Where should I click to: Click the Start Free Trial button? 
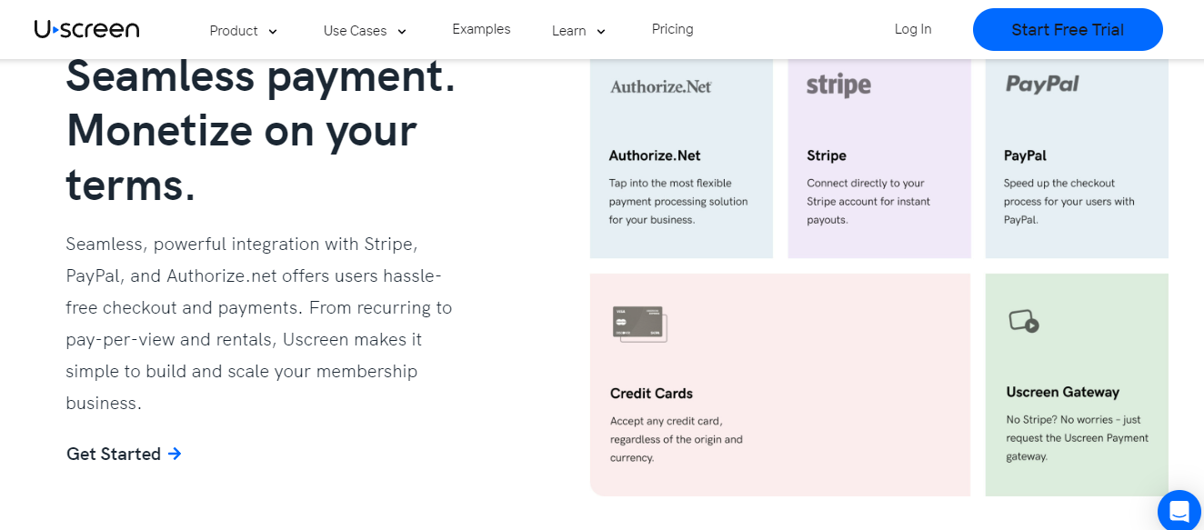1067,29
